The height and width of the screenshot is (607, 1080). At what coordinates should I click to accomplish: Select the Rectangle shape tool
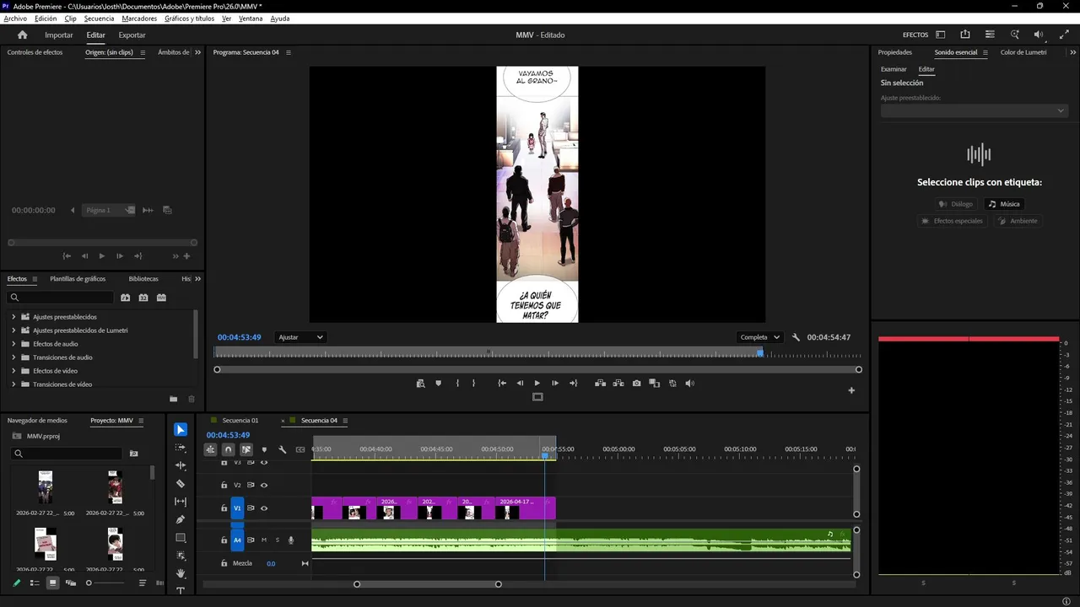coord(181,538)
